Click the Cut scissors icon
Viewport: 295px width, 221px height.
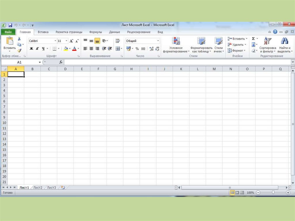[19, 39]
